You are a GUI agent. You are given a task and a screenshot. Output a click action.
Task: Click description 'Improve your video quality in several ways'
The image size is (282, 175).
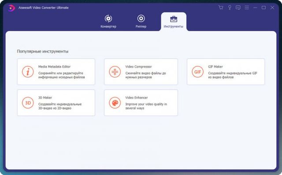point(146,106)
